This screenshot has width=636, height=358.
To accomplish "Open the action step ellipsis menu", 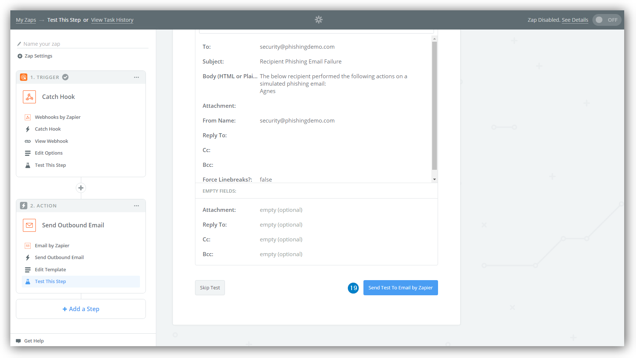I will [x=136, y=206].
